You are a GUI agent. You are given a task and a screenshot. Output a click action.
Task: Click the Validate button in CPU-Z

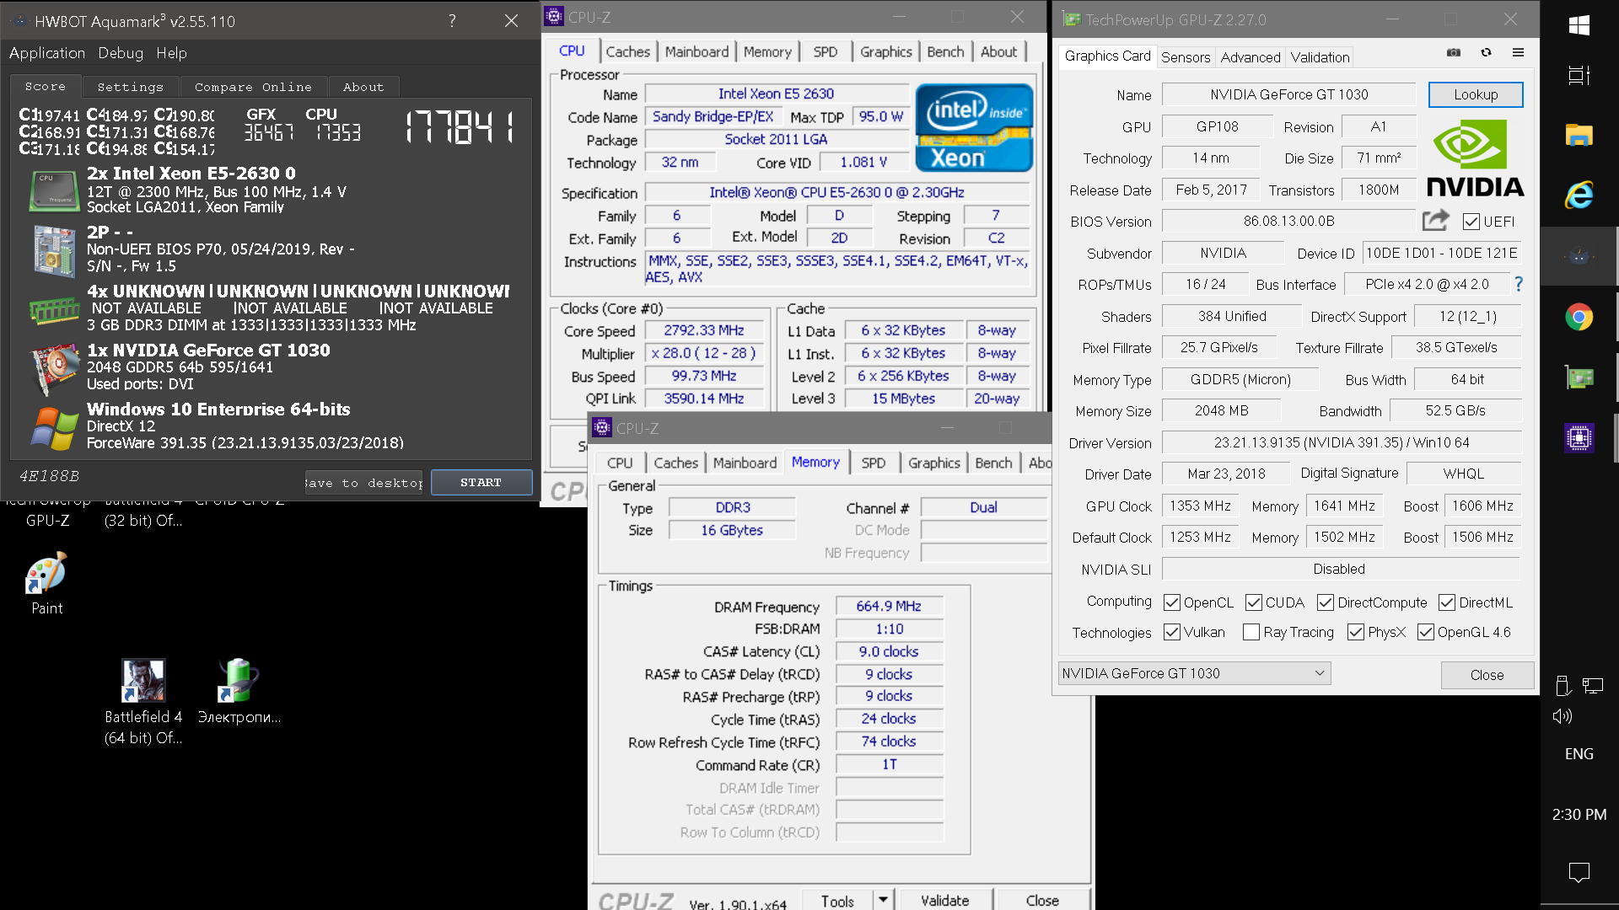tap(944, 900)
